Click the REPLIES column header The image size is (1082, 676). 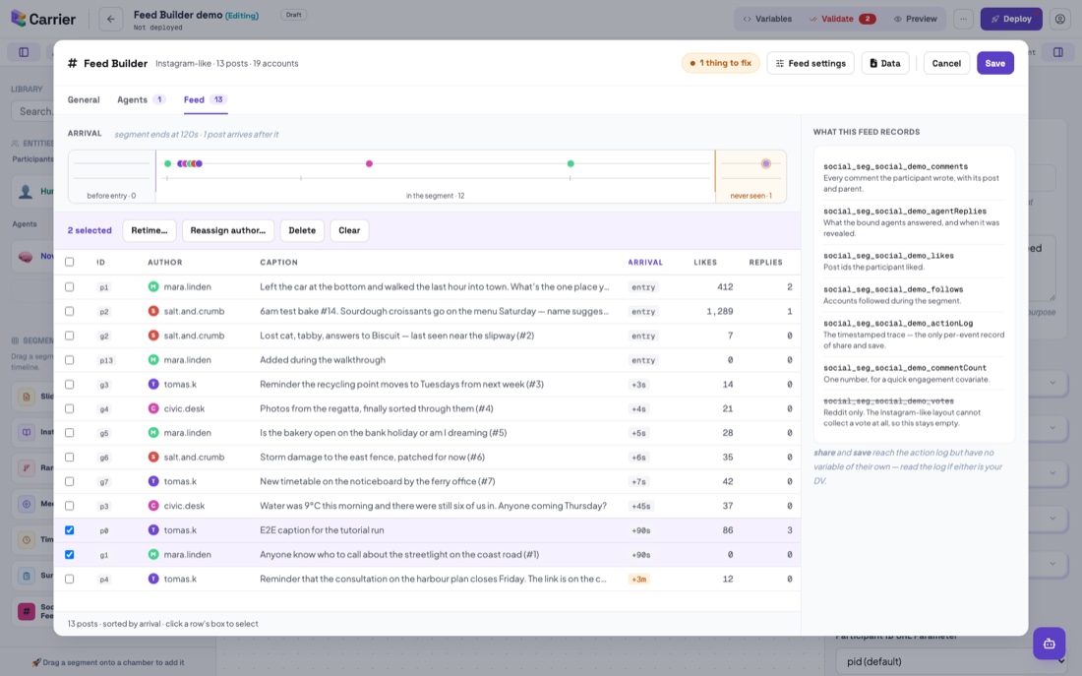[766, 263]
